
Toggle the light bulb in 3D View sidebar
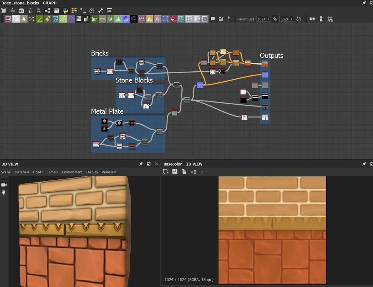(4, 193)
